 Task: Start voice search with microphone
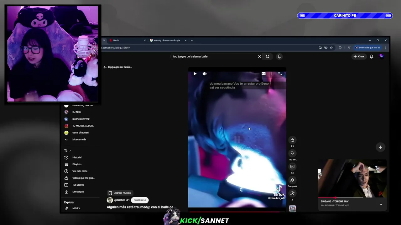coord(279,57)
